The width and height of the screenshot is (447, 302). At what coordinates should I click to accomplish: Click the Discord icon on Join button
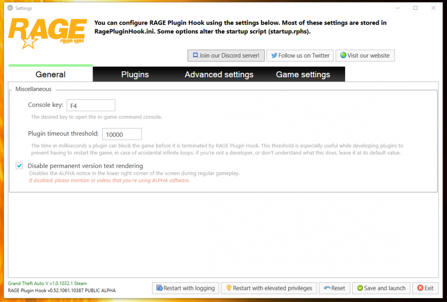tap(195, 55)
